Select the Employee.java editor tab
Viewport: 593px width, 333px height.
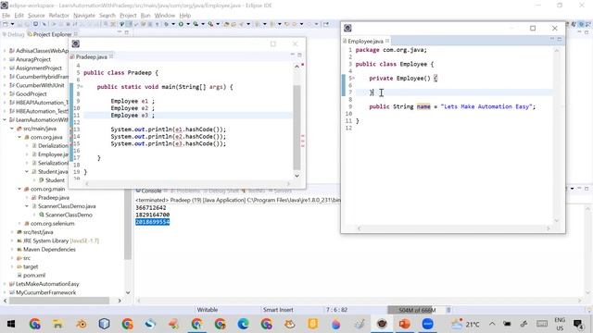[365, 41]
